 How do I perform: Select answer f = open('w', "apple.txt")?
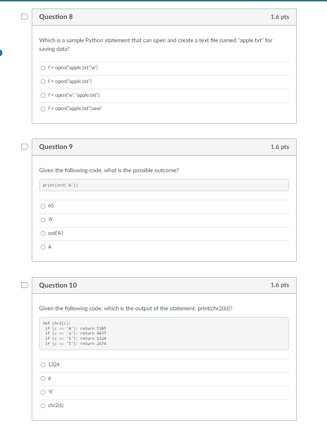[43, 95]
